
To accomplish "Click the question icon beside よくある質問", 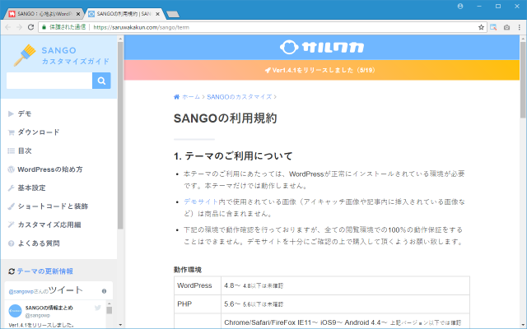I will (x=11, y=243).
